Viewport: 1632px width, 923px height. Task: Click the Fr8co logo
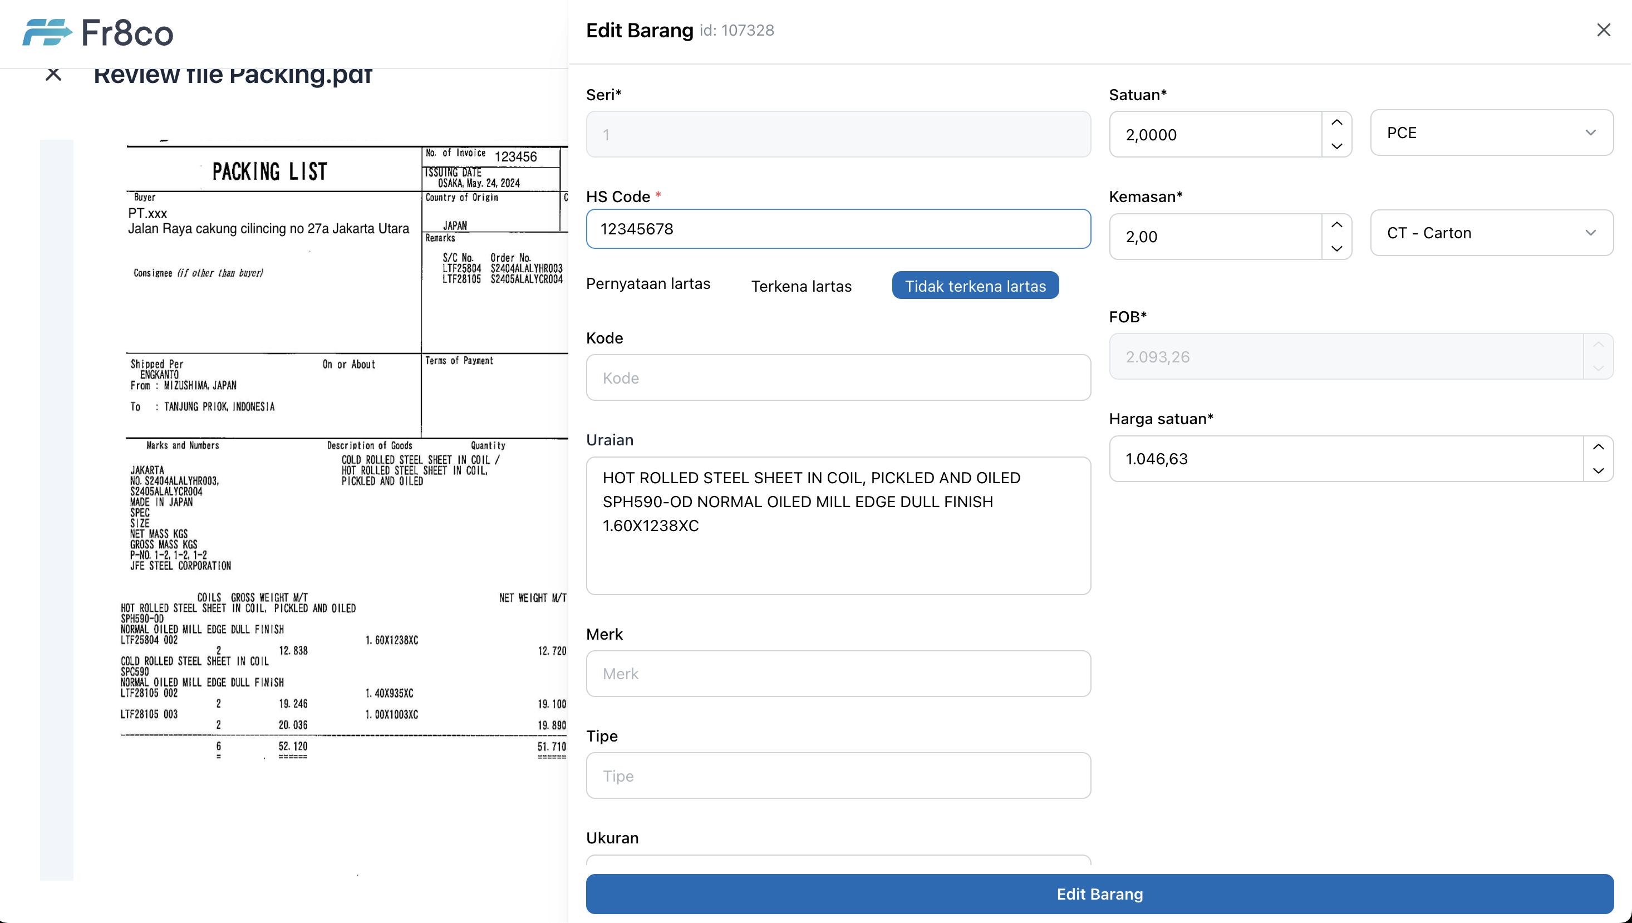click(98, 32)
